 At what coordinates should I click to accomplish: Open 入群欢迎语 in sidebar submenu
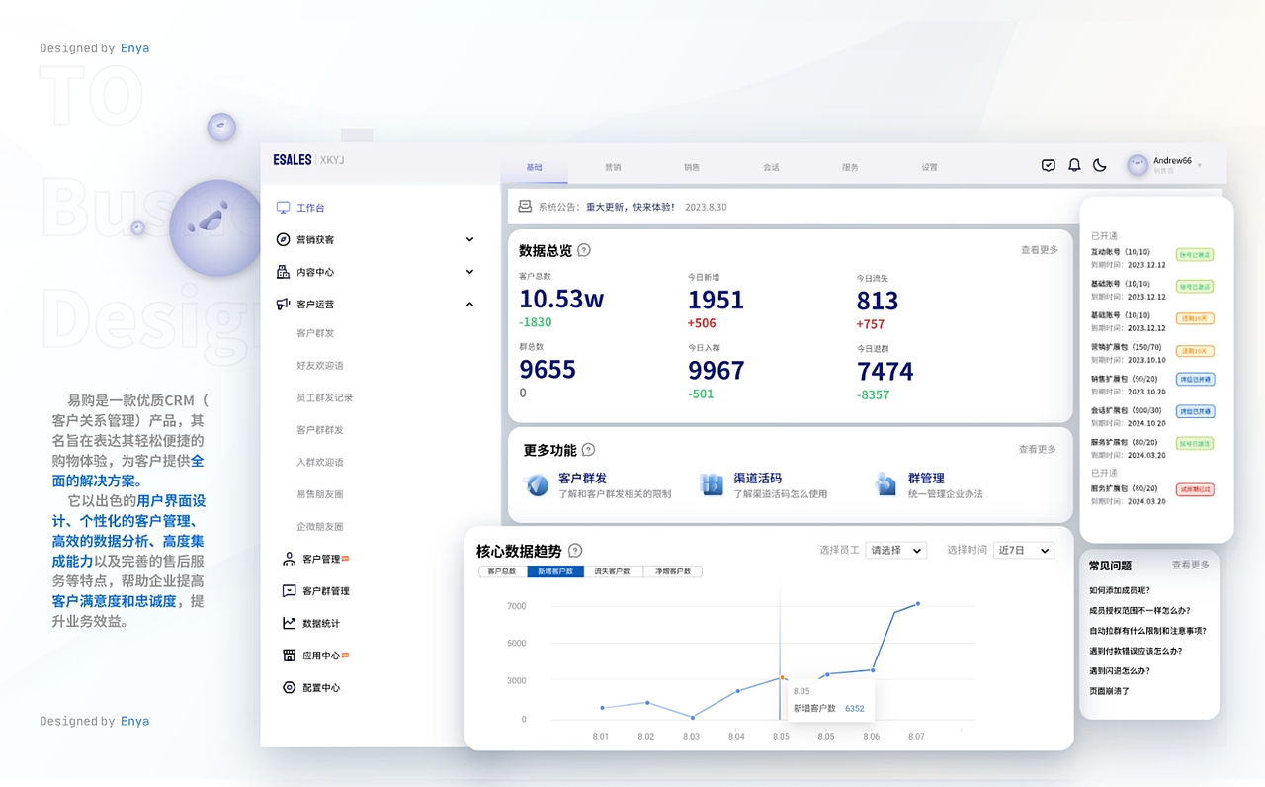coord(320,462)
